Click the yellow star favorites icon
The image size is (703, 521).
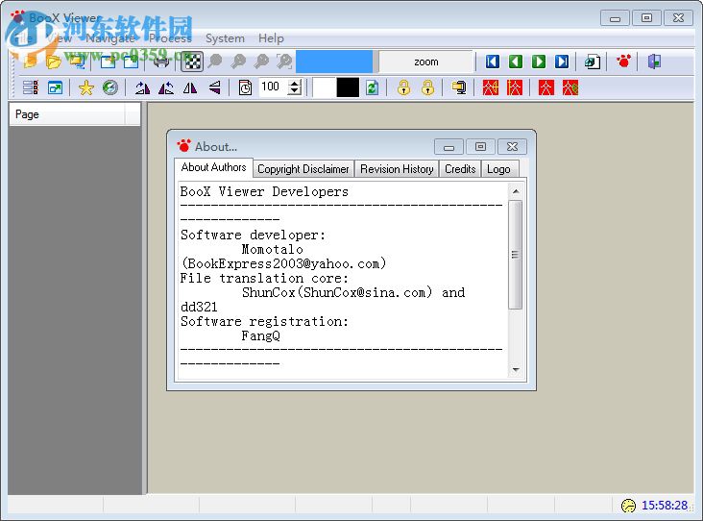tap(86, 87)
